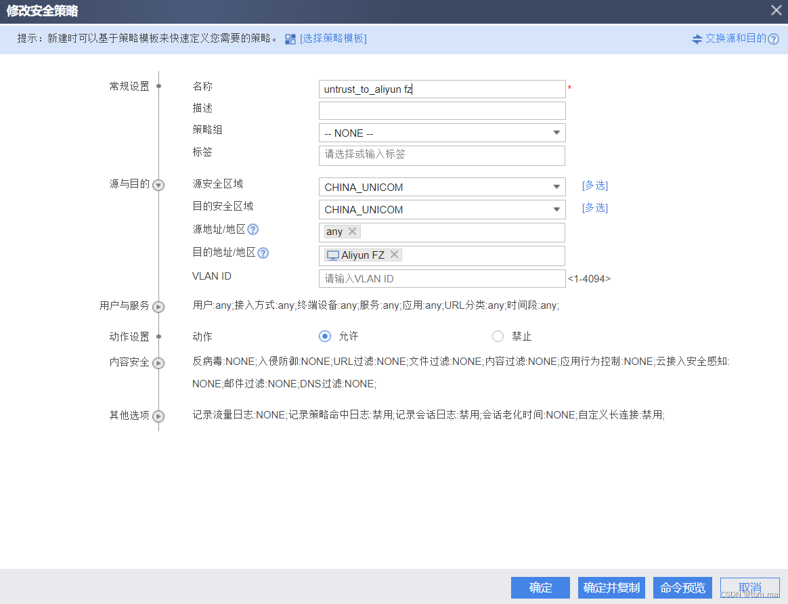Open help icon next to 源地址/地区

click(x=253, y=230)
